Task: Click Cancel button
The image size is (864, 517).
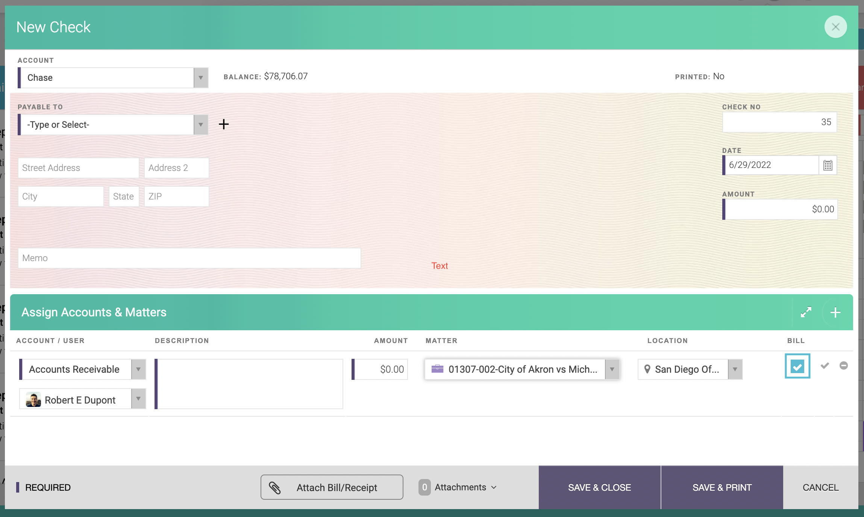Action: click(x=821, y=487)
